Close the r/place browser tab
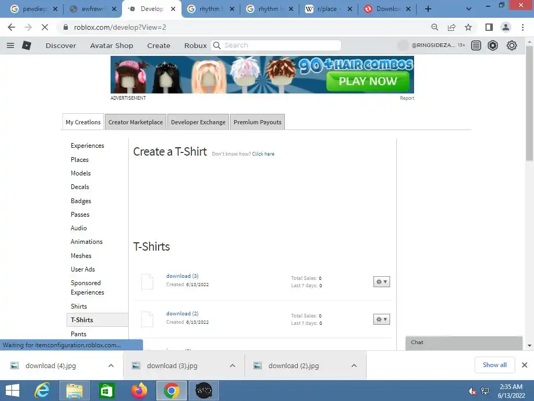The height and width of the screenshot is (401, 534). (350, 9)
